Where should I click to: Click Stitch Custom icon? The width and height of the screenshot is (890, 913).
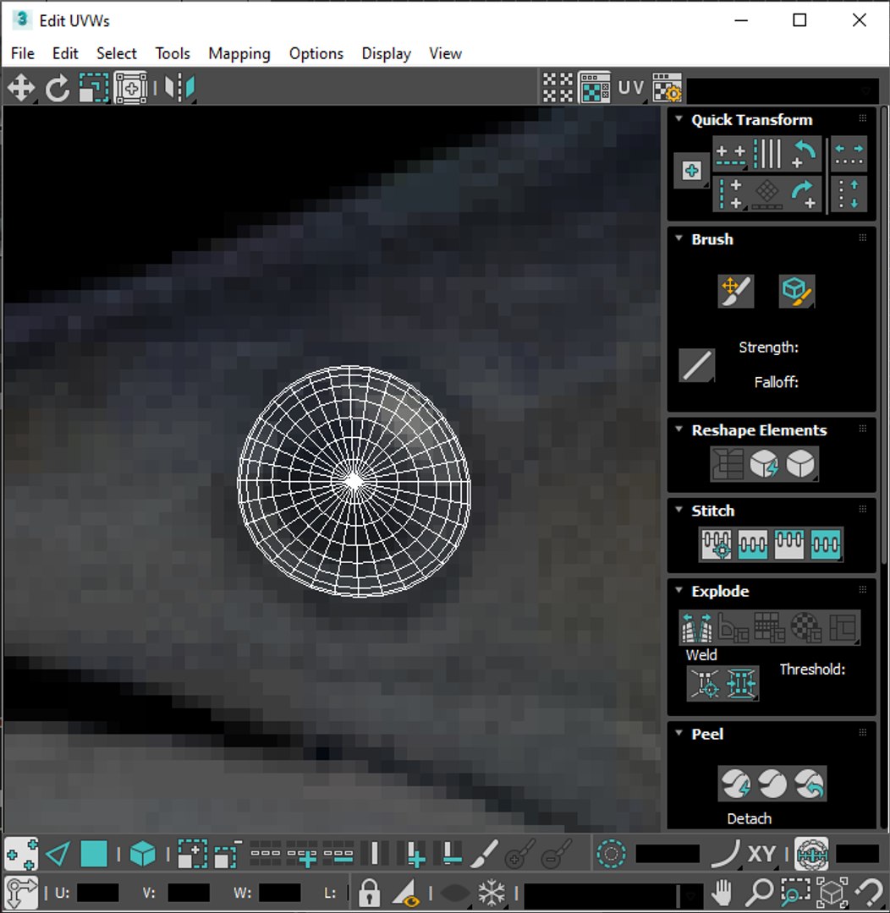(826, 544)
